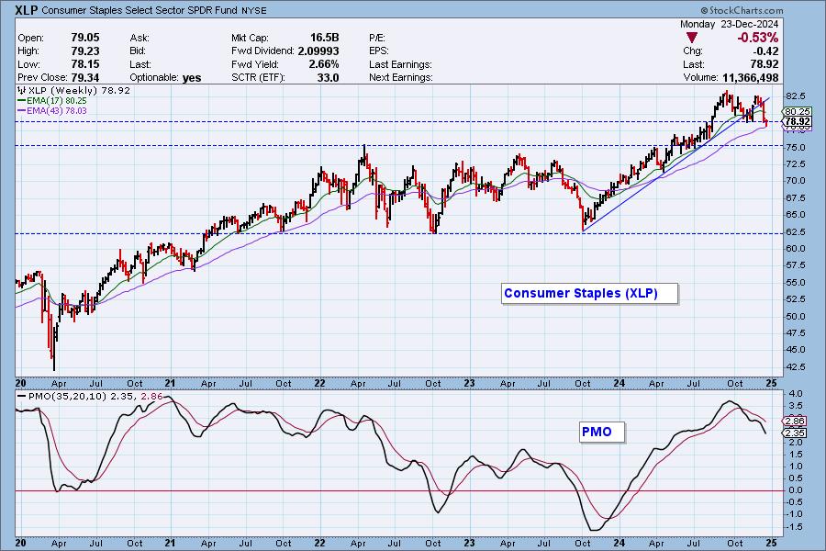Click the NYSE exchange label
Viewport: 826px width, 551px height.
point(254,10)
